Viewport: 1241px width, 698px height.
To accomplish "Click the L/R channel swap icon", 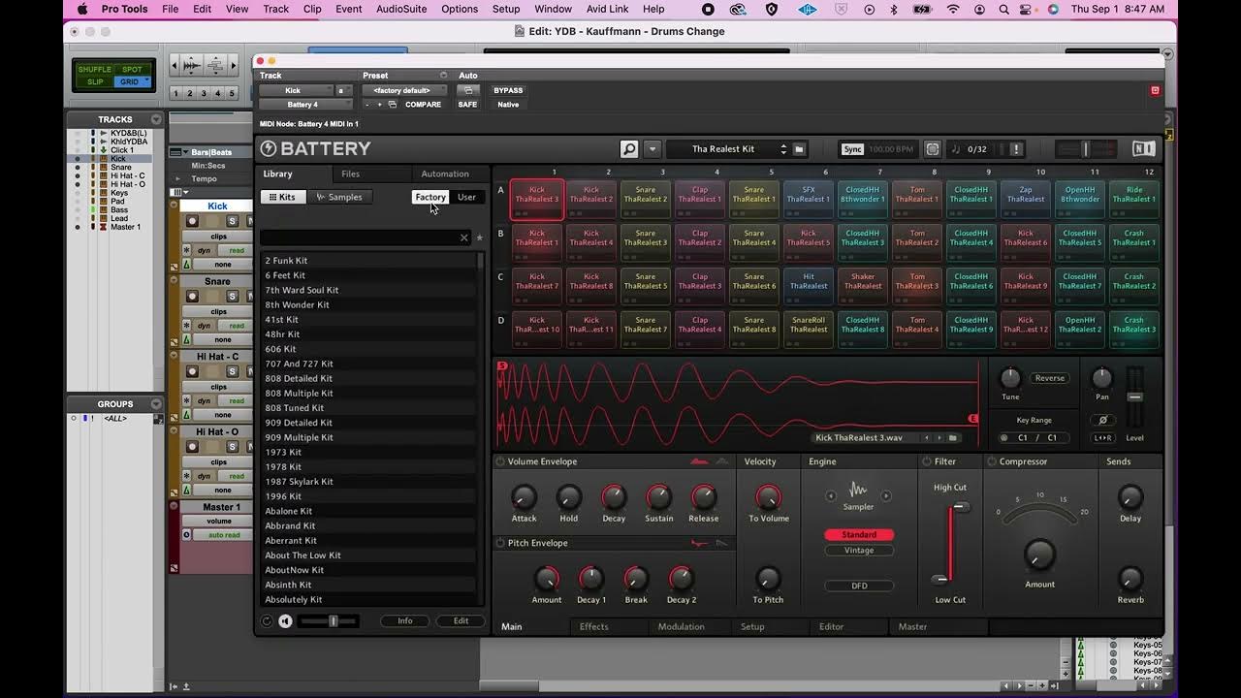I will (x=1102, y=437).
